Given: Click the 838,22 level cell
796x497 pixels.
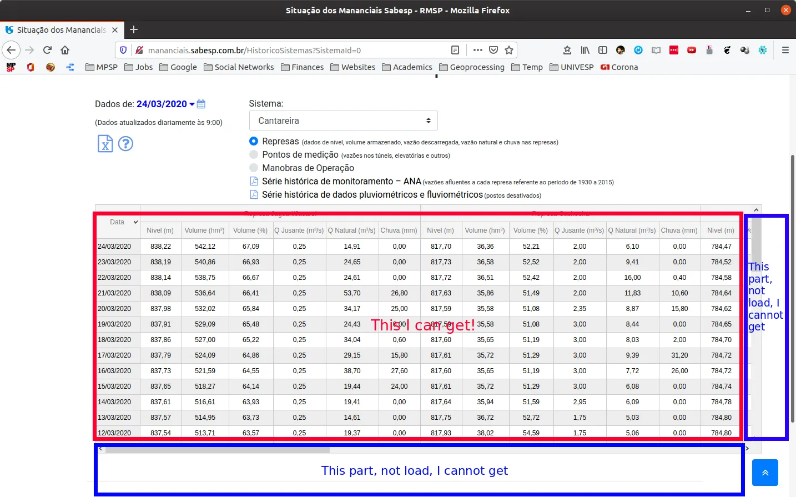Looking at the screenshot, I should tap(160, 246).
